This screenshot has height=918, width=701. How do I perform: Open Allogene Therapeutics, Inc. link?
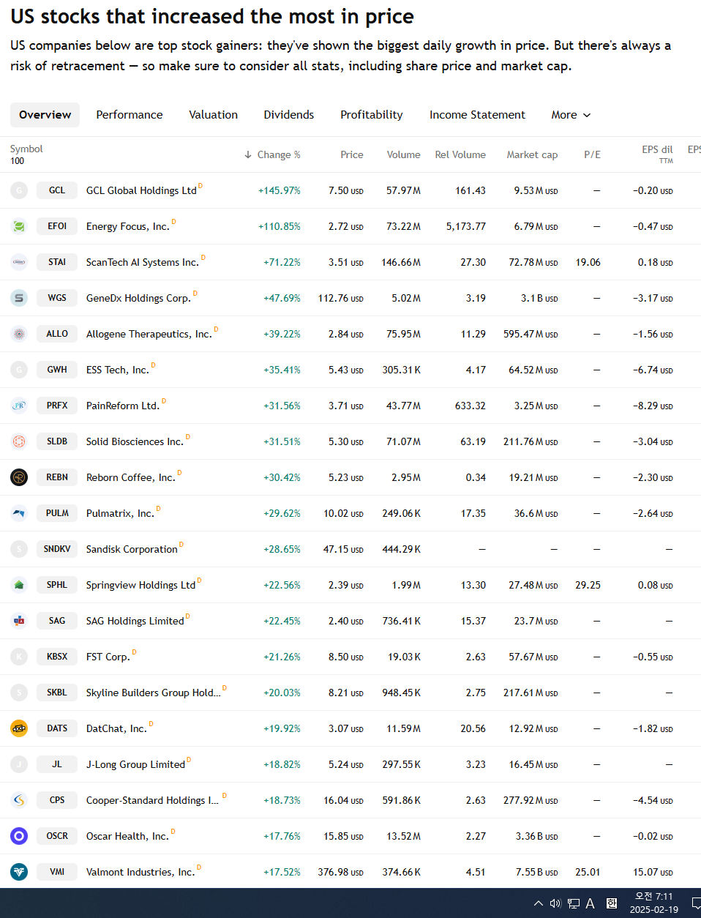click(x=149, y=334)
